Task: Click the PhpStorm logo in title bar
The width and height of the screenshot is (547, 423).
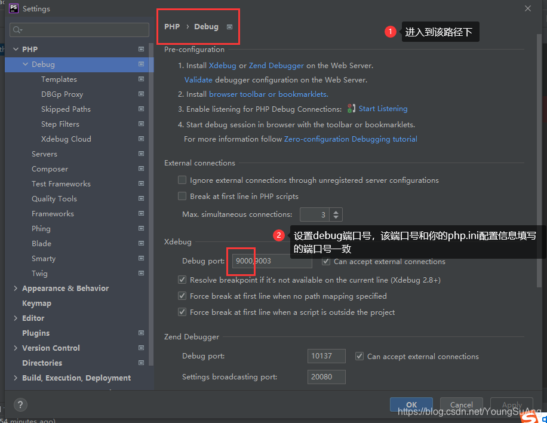Action: pos(13,8)
